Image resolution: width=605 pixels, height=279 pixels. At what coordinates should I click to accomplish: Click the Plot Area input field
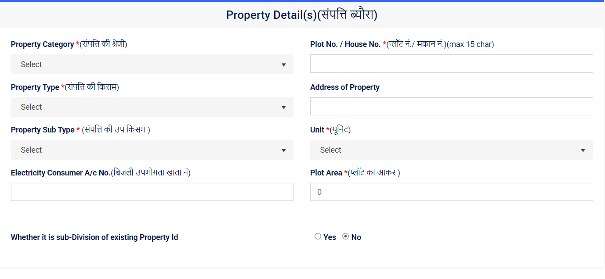(x=451, y=192)
